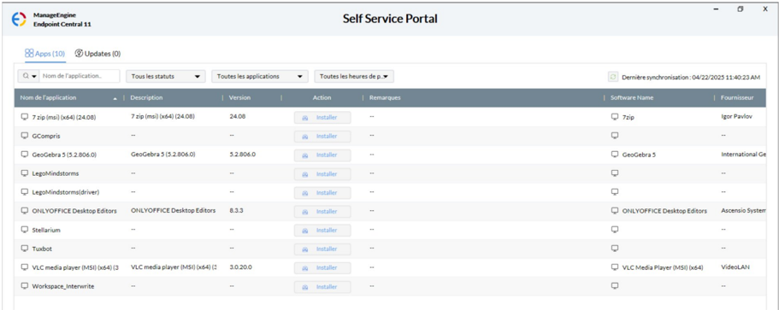Click Installer for LegoMindstorms
Screen dimensions: 779x310
(322, 174)
